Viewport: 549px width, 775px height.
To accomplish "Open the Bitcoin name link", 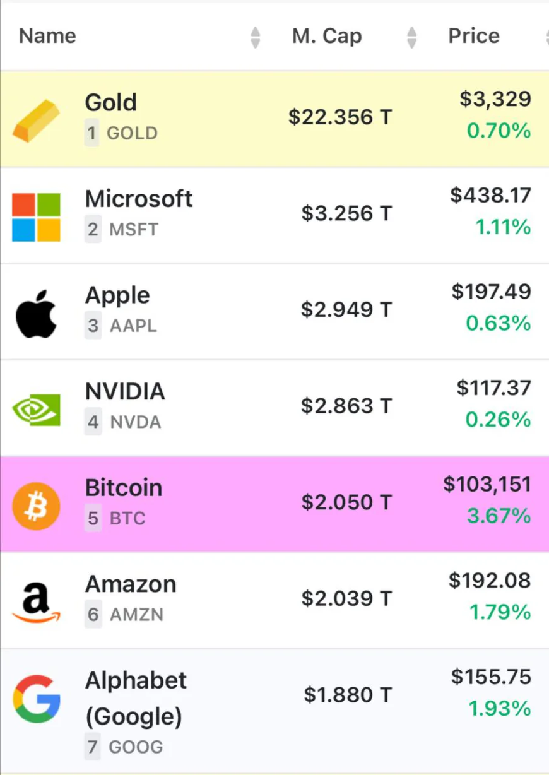I will pyautogui.click(x=124, y=488).
